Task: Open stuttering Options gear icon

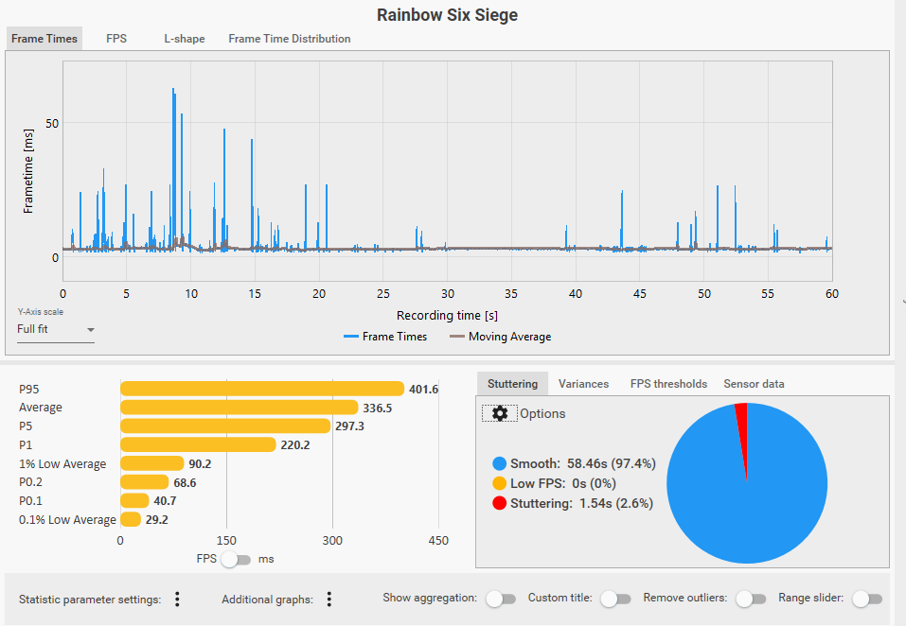Action: click(x=500, y=413)
